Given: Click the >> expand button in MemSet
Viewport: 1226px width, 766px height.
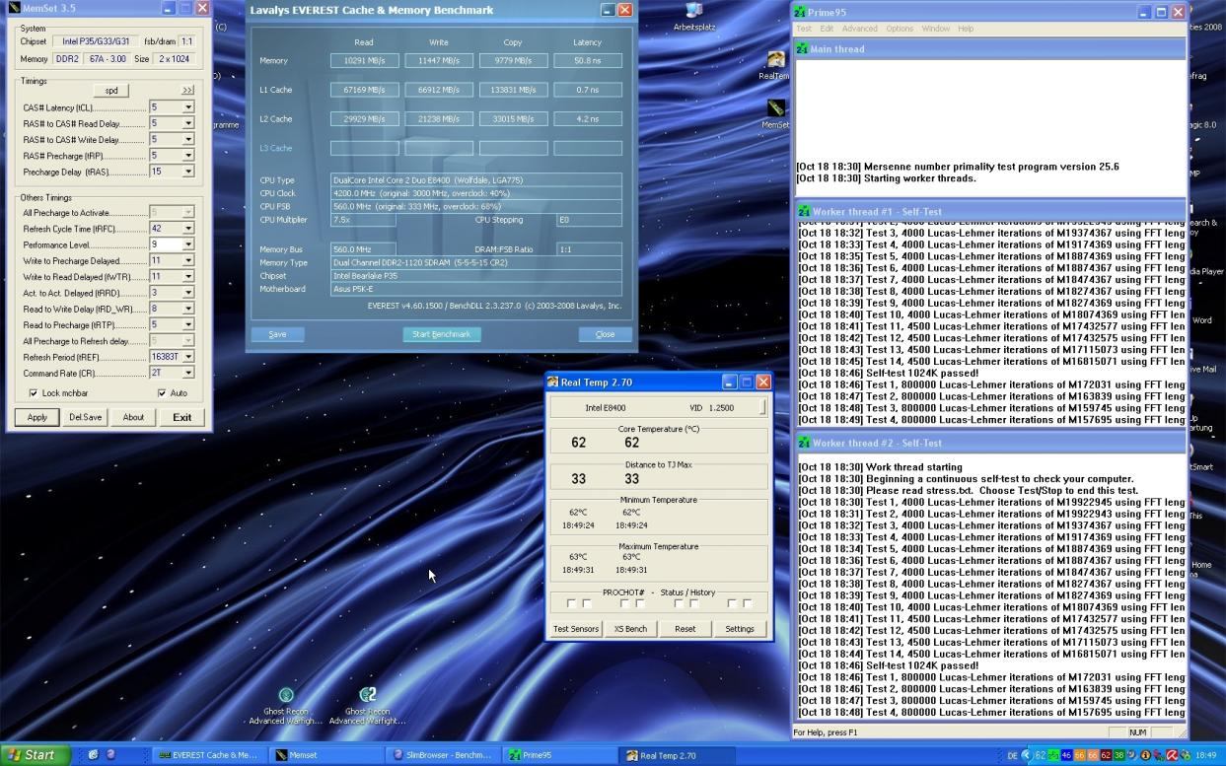Looking at the screenshot, I should [187, 90].
